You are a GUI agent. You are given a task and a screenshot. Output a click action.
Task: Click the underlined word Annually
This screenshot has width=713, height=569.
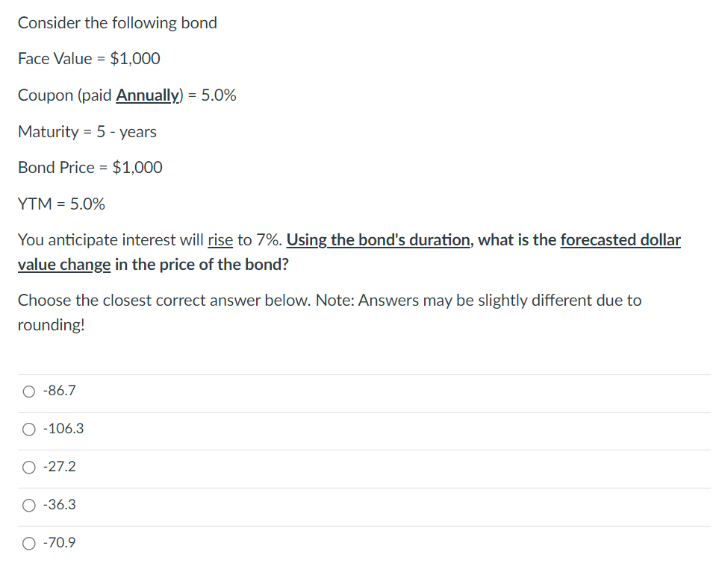click(x=146, y=95)
